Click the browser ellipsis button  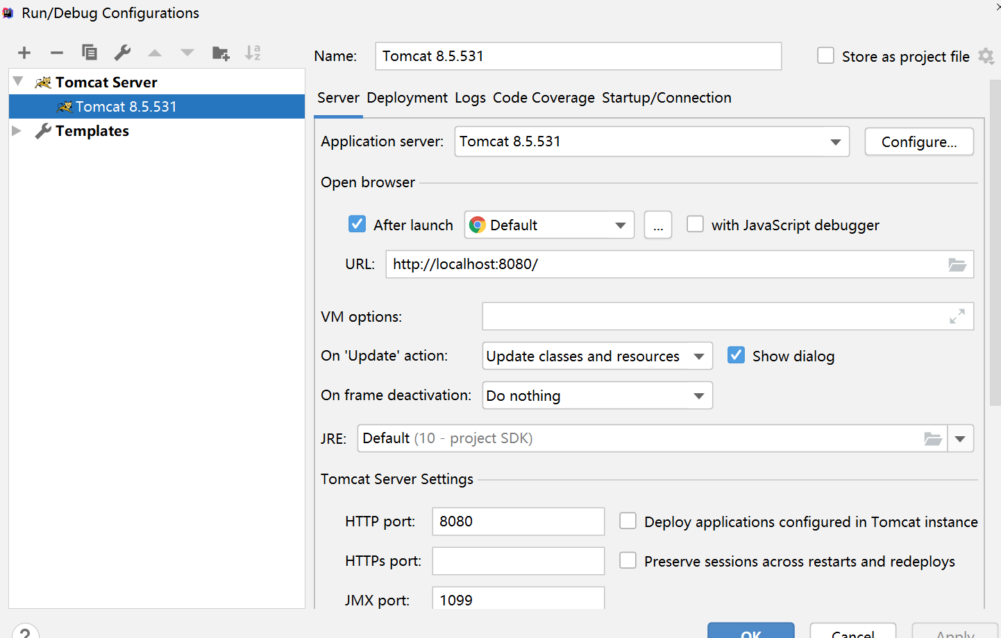657,225
